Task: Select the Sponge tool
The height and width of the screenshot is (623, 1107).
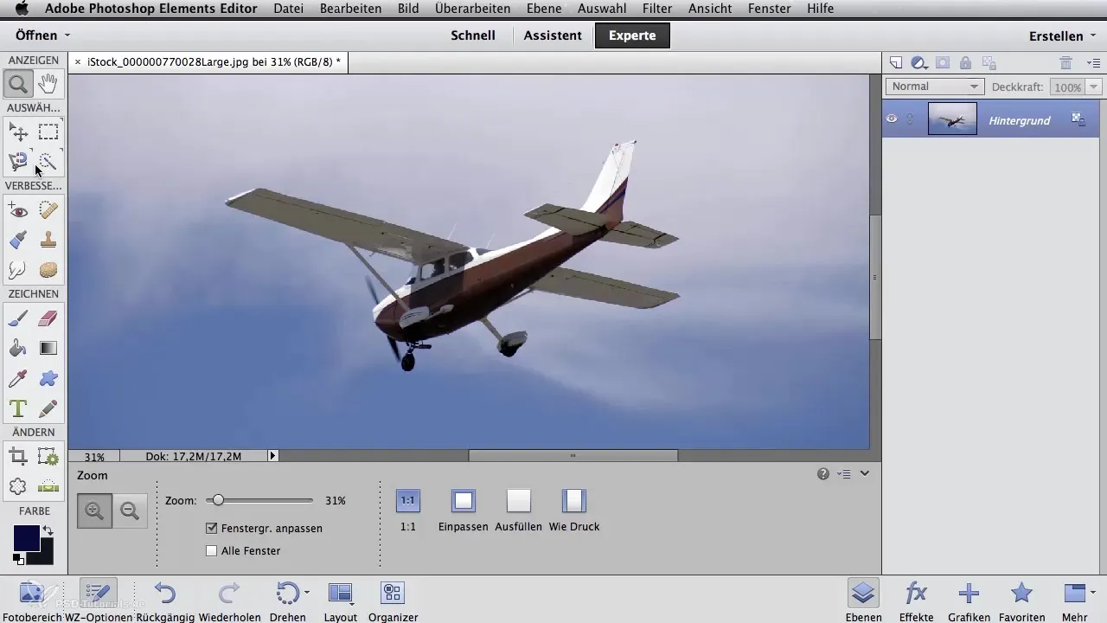Action: [48, 269]
